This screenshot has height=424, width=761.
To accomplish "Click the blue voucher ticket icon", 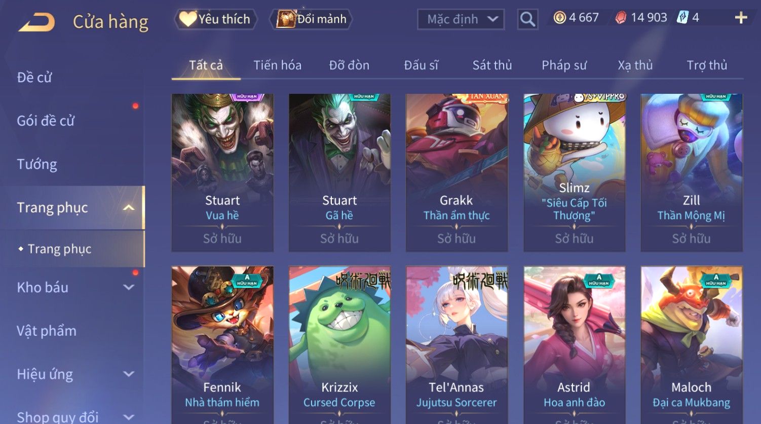I will pyautogui.click(x=682, y=18).
